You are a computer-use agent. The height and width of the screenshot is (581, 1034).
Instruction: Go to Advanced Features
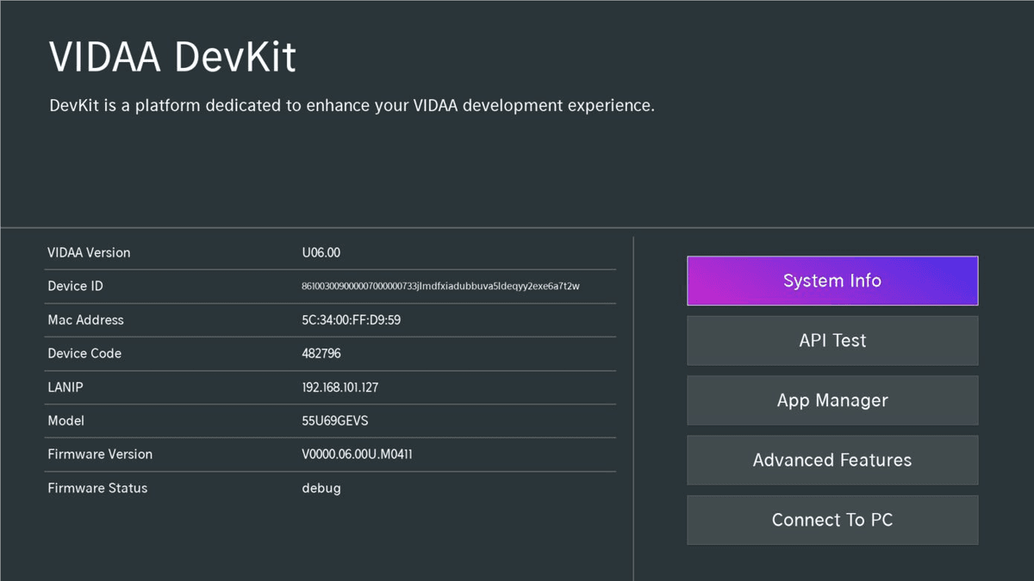pos(832,460)
